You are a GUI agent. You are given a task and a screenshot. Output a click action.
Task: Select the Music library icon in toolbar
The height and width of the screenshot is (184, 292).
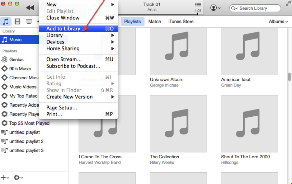point(6,21)
